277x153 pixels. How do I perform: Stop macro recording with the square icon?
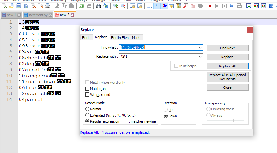tap(217, 6)
